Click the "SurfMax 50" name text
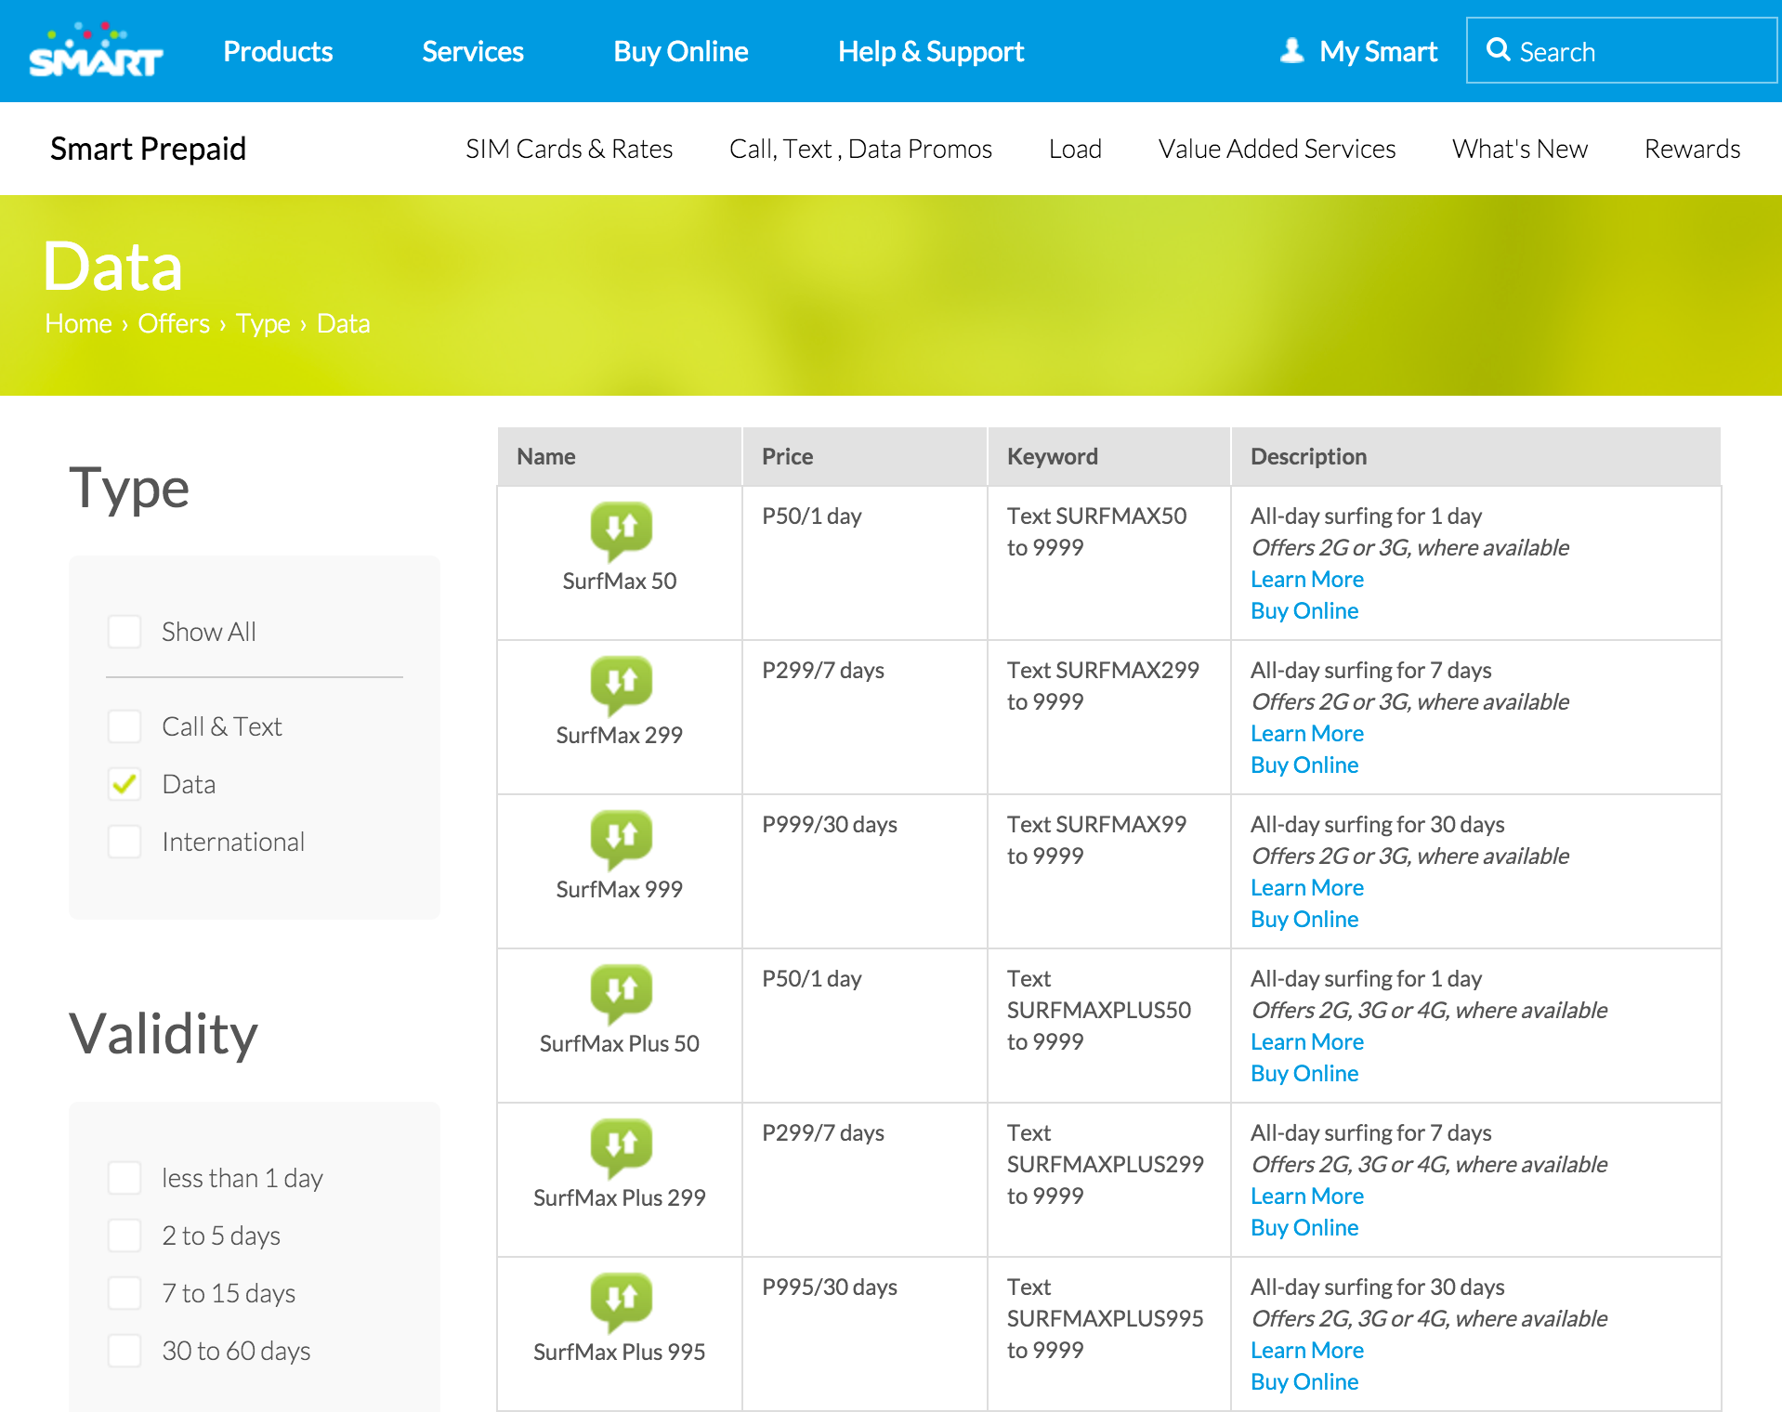Screen dimensions: 1782x1412 point(620,581)
